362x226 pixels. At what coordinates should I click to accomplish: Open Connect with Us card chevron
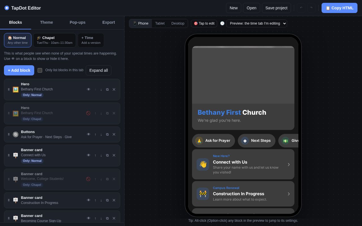click(x=289, y=164)
